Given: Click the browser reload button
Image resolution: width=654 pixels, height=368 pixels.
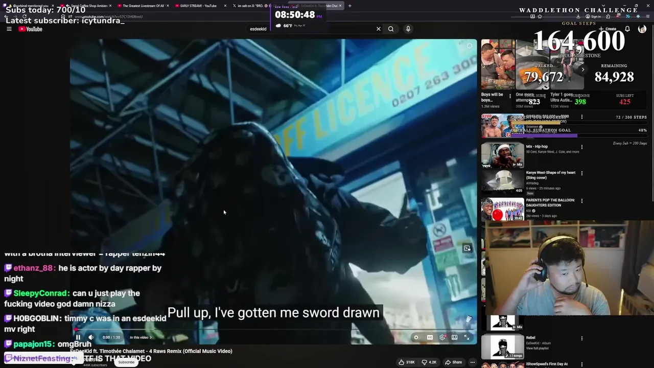Looking at the screenshot, I should point(24,16).
